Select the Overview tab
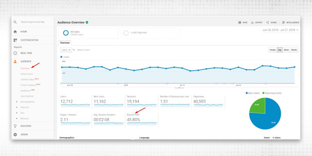This screenshot has width=312, height=156. (x=65, y=43)
